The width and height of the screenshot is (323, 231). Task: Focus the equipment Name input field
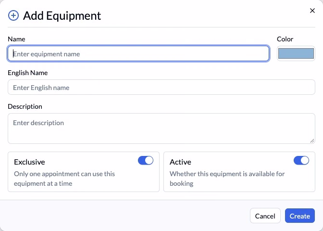click(138, 53)
